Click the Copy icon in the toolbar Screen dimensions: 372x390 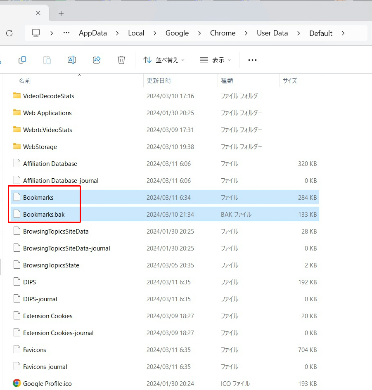pyautogui.click(x=22, y=60)
